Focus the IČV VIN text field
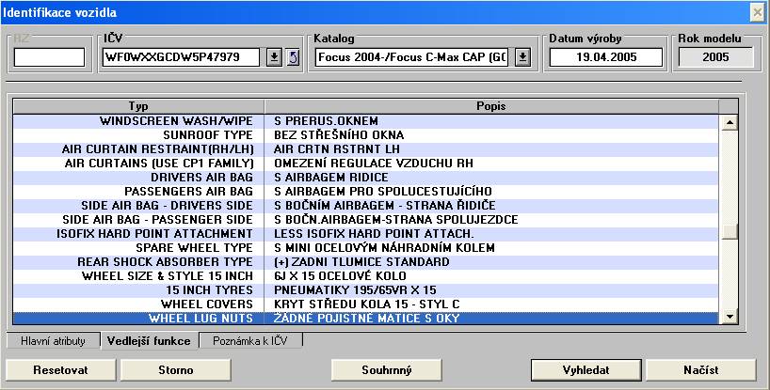Viewport: 770px width, 390px height. tap(182, 57)
